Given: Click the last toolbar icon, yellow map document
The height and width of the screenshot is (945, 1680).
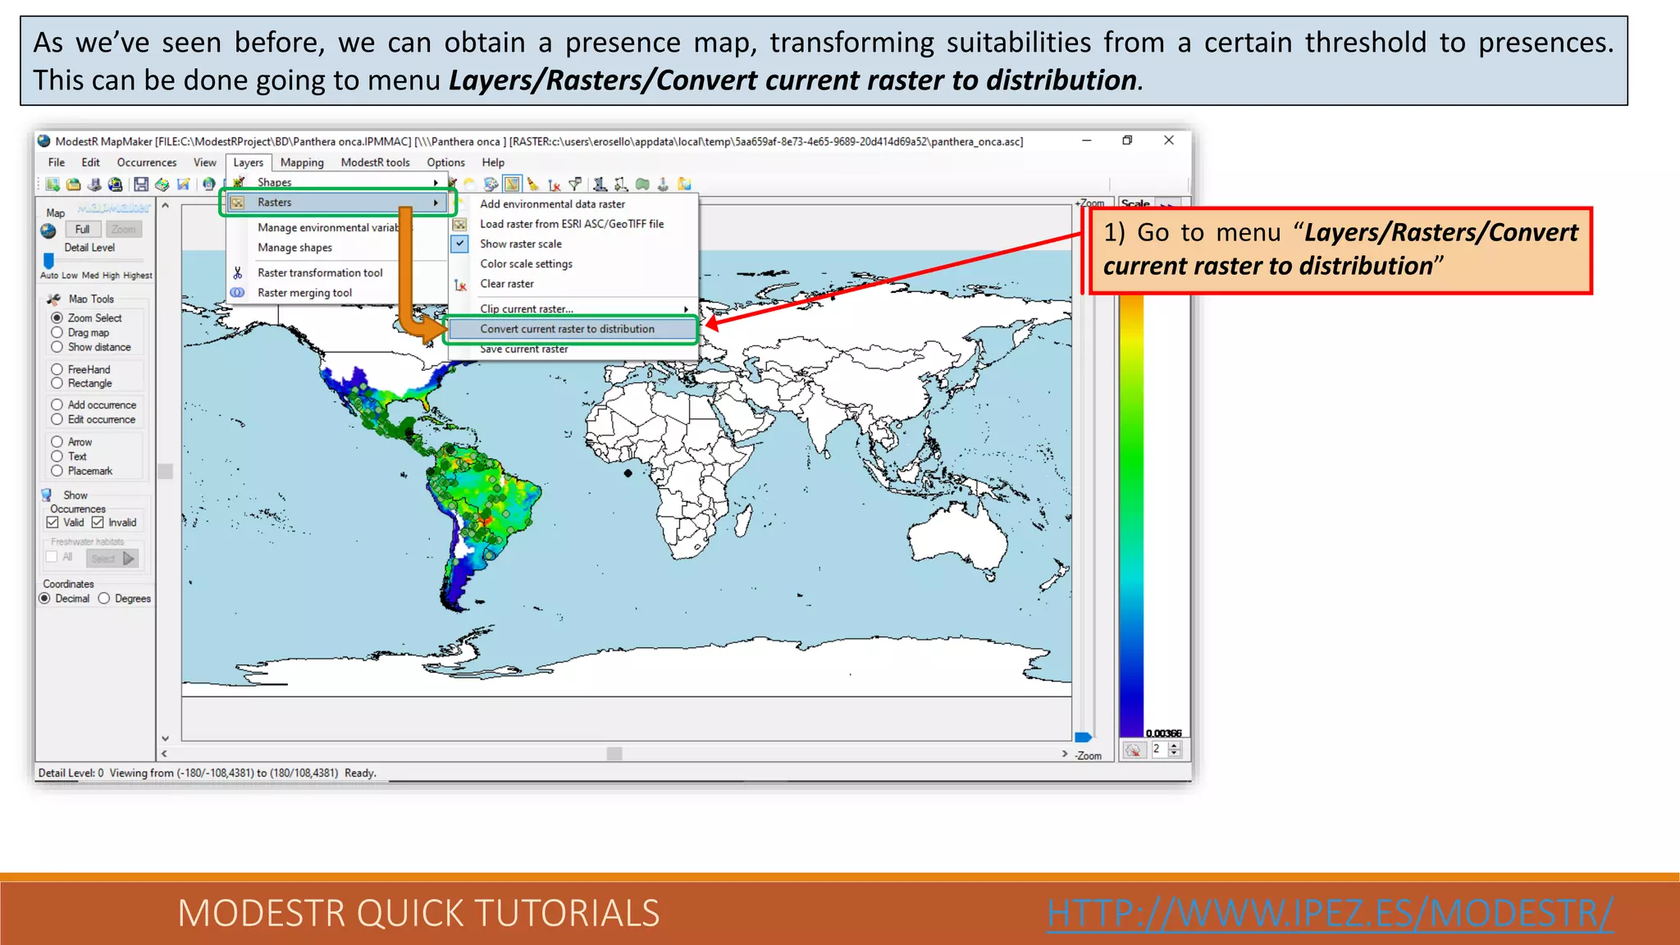Looking at the screenshot, I should (x=684, y=184).
